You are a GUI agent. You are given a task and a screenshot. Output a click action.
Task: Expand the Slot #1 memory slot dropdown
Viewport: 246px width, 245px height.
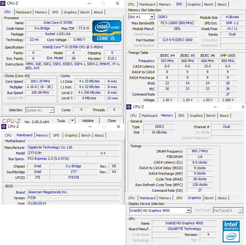tap(152, 17)
